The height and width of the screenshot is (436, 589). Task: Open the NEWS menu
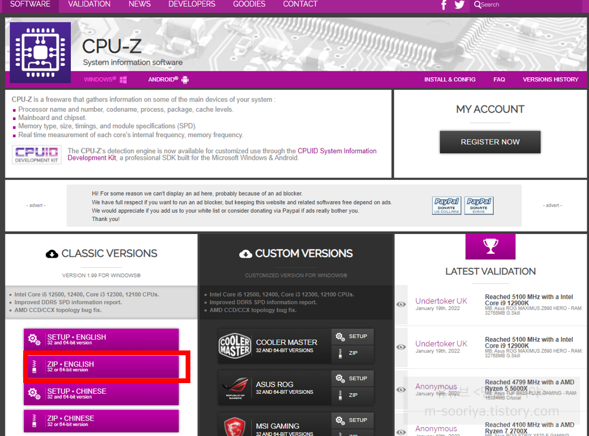point(139,5)
